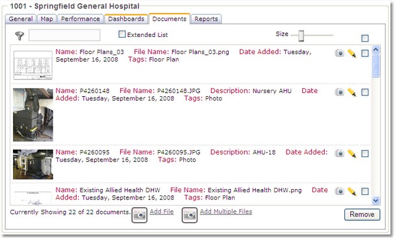Click camera icon beside Add File

tap(139, 215)
